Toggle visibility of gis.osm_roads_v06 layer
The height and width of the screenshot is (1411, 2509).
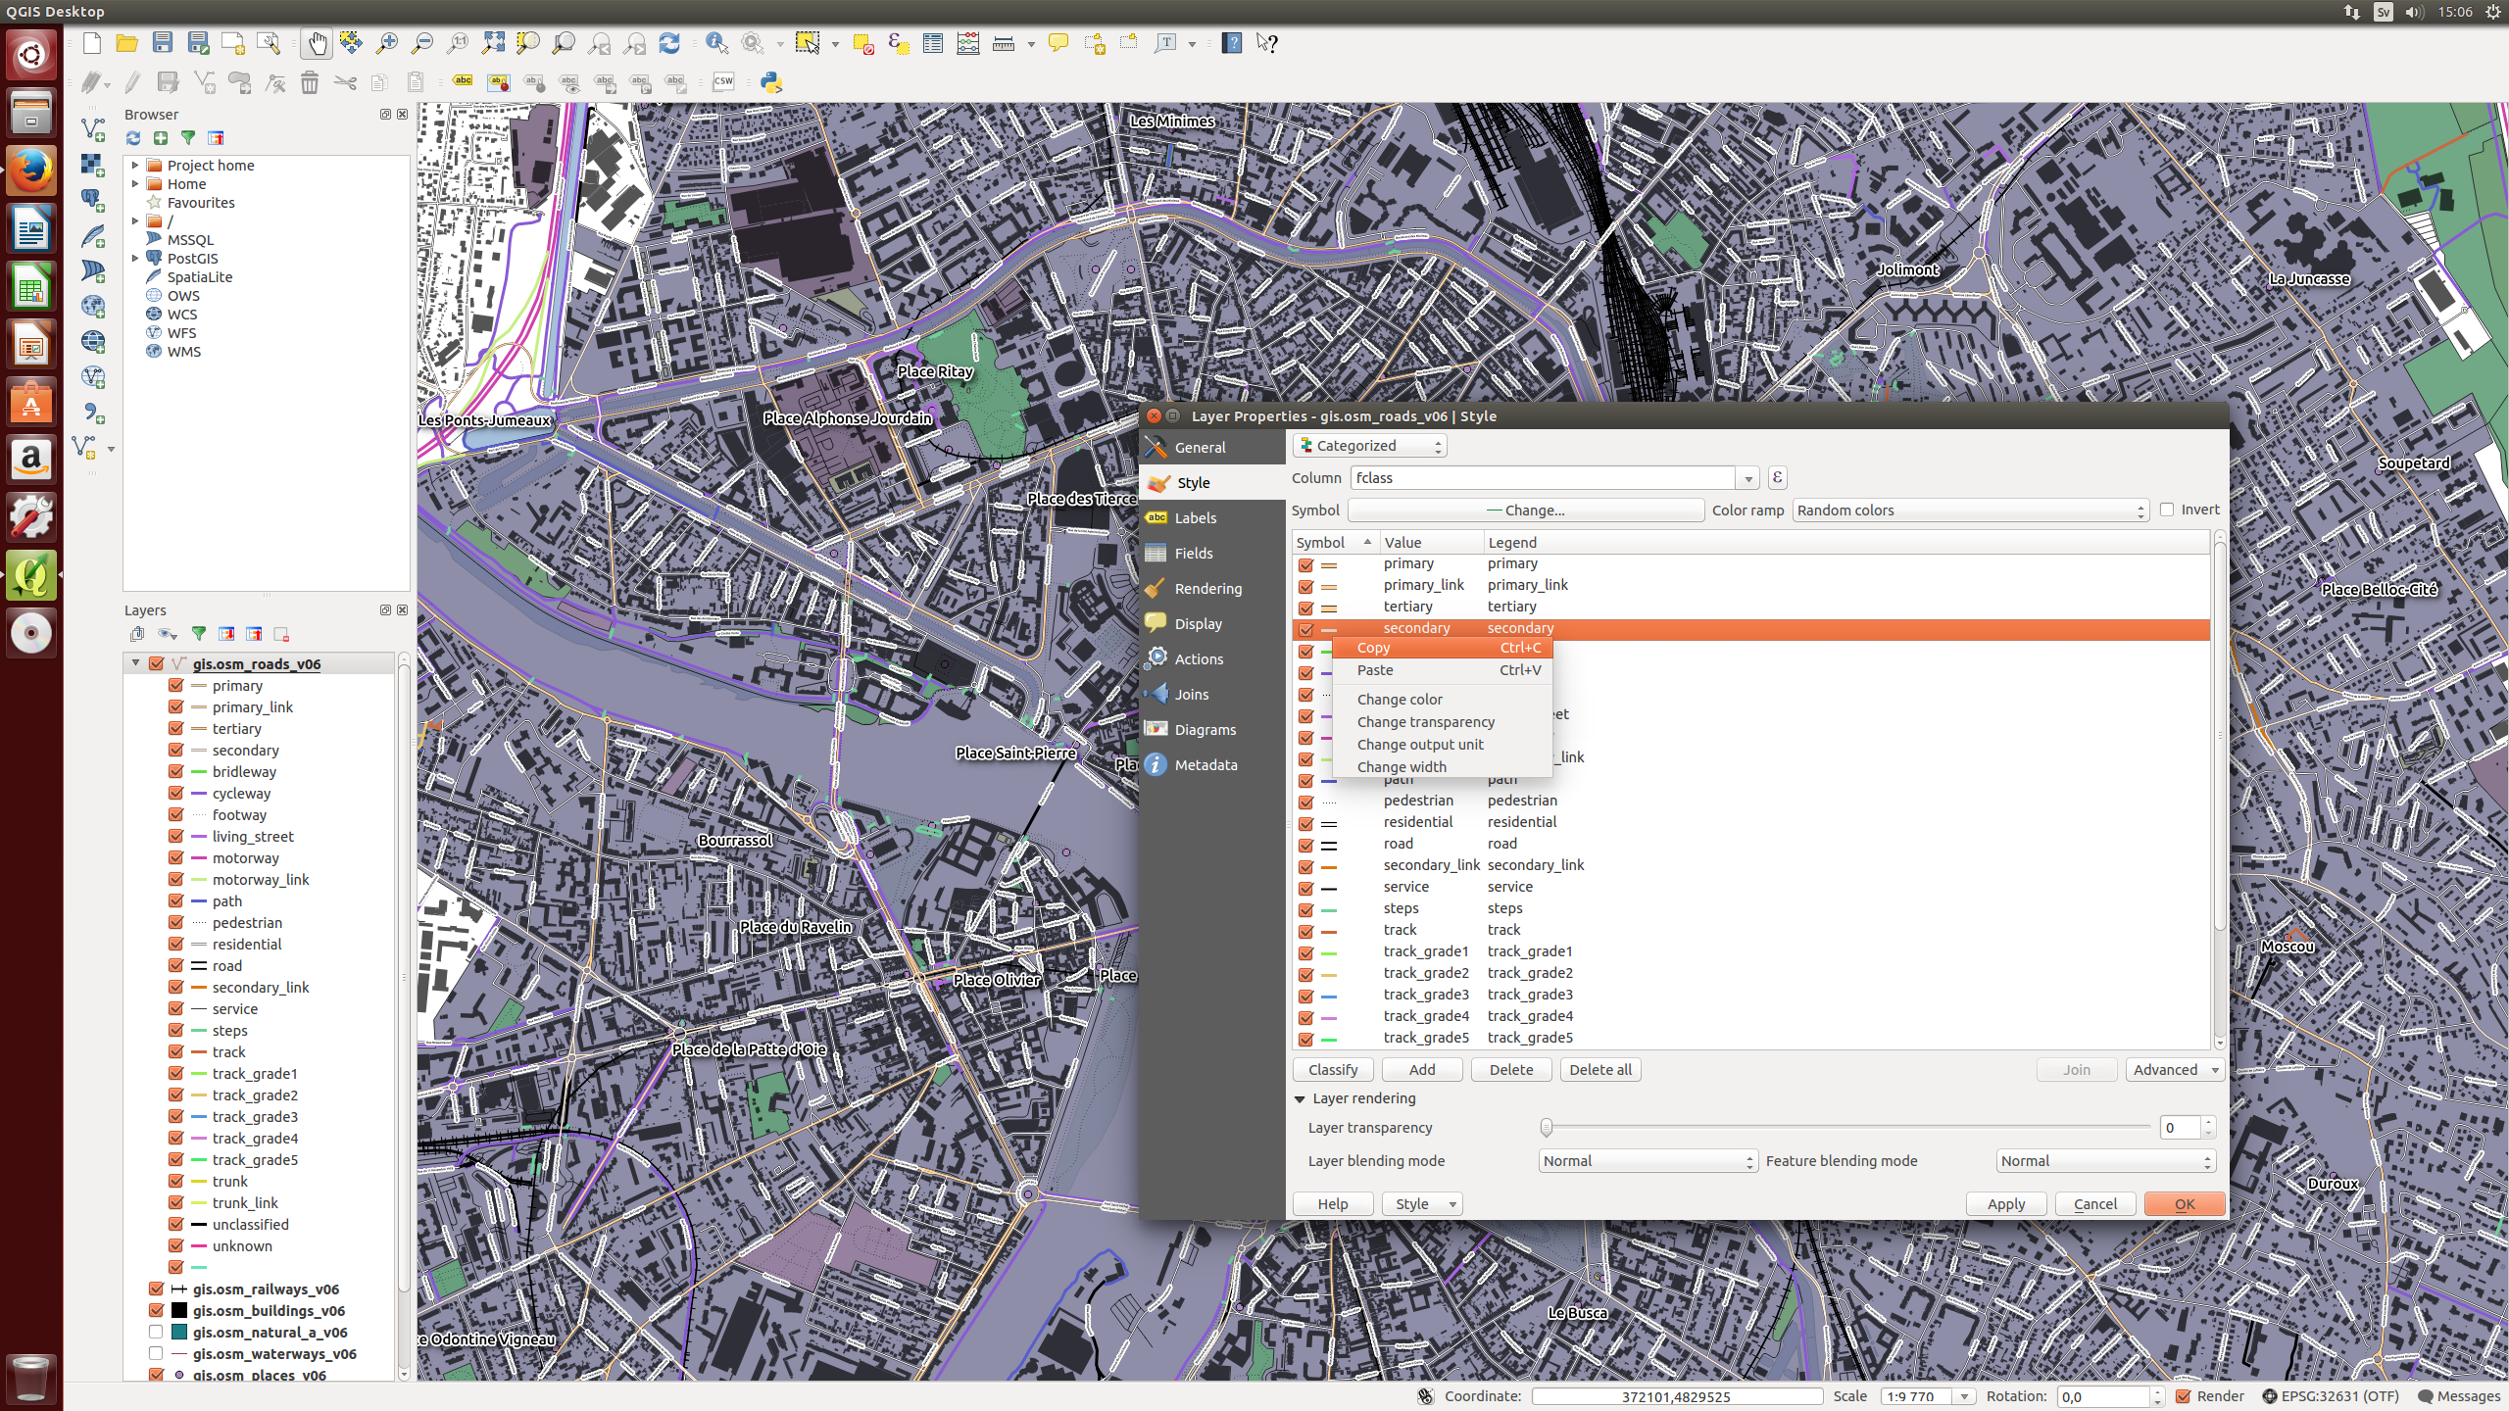pos(156,663)
